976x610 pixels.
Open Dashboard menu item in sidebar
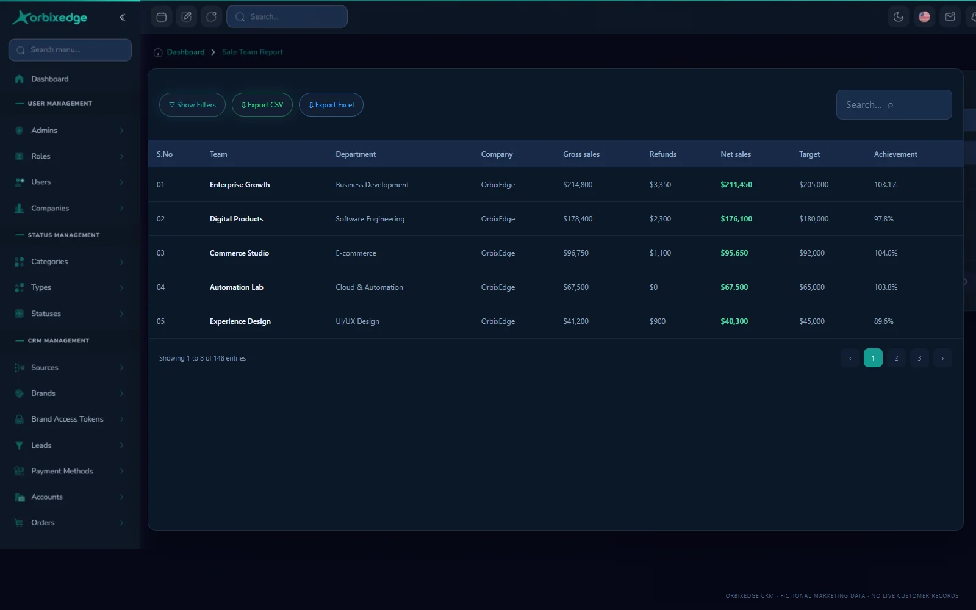(x=70, y=79)
